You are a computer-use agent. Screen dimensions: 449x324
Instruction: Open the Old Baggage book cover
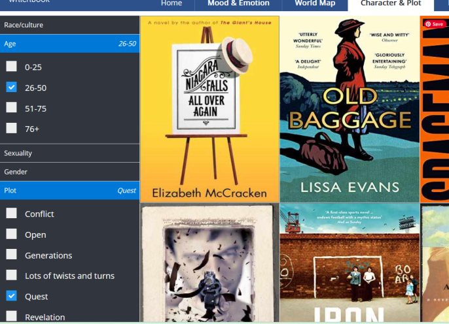click(x=350, y=109)
